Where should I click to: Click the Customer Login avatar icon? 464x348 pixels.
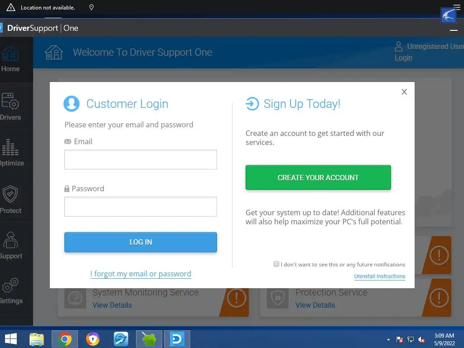tap(72, 104)
